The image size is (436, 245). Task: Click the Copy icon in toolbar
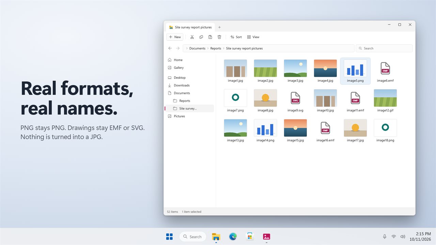pyautogui.click(x=201, y=37)
